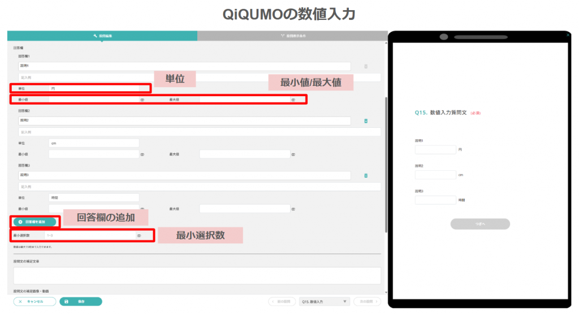Screen dimensions: 579x314
Task: Add a new answer field with 回答欄を追加
Action: (x=35, y=222)
